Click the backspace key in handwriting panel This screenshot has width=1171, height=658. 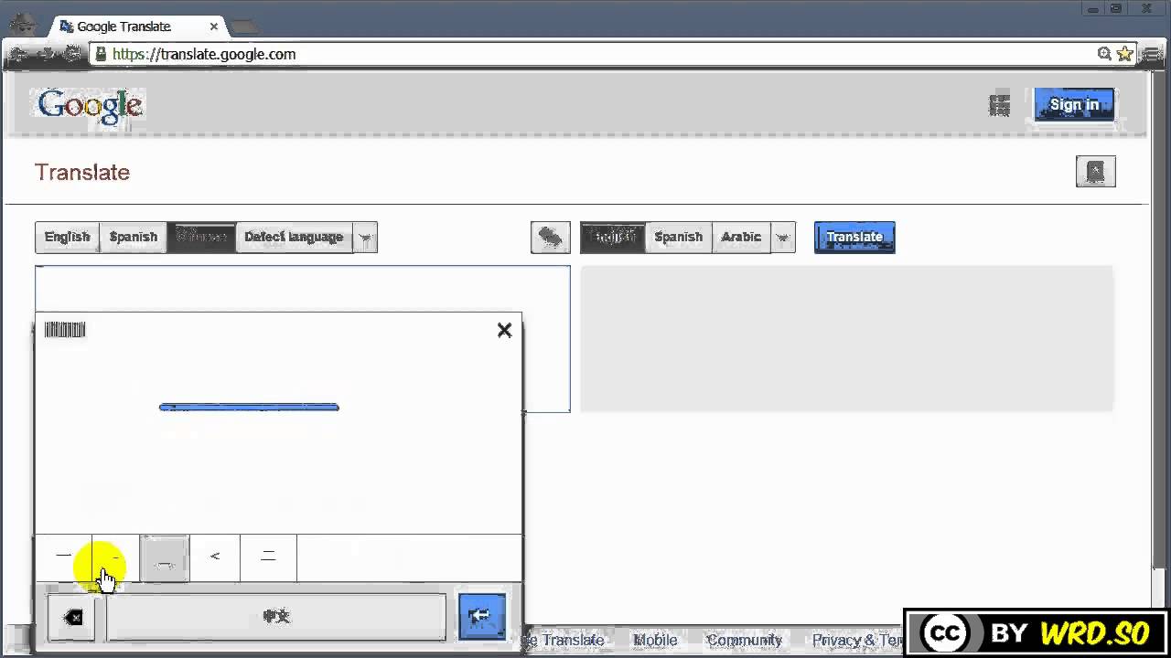pyautogui.click(x=71, y=618)
